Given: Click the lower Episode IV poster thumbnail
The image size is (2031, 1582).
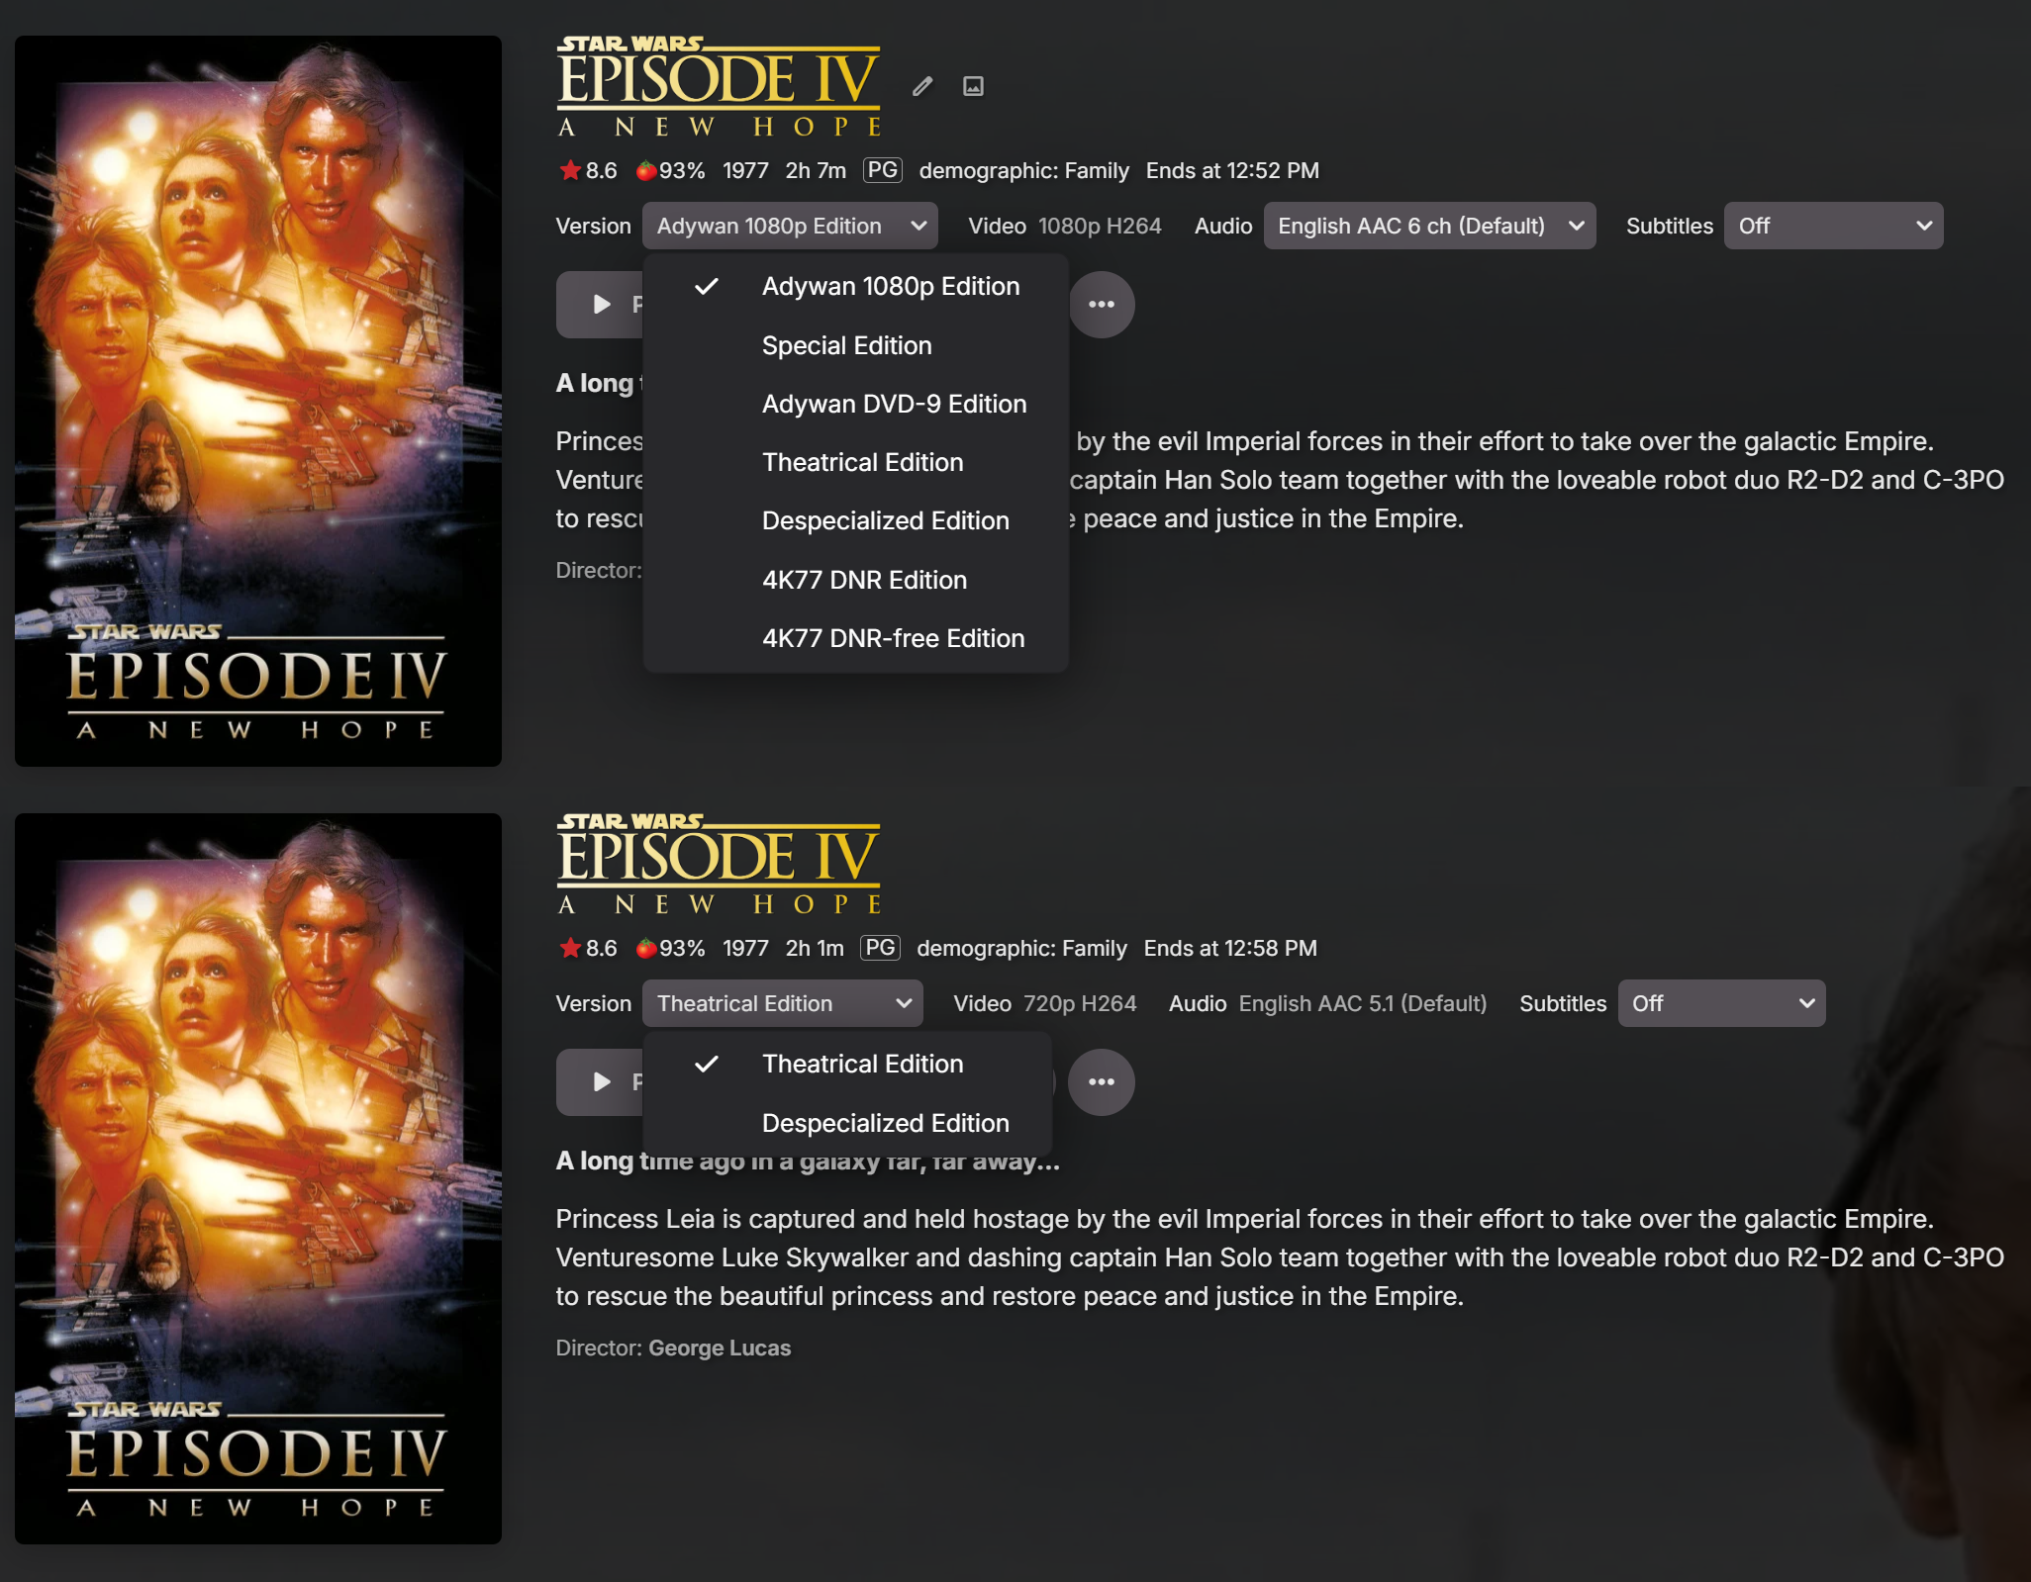Looking at the screenshot, I should tap(258, 1179).
